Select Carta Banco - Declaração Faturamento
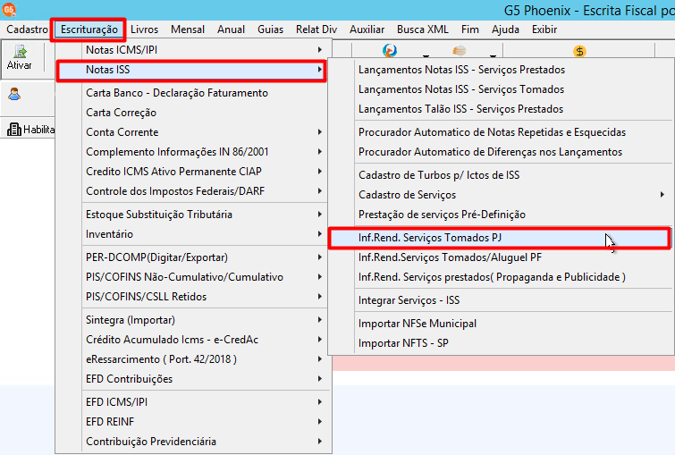 (193, 93)
